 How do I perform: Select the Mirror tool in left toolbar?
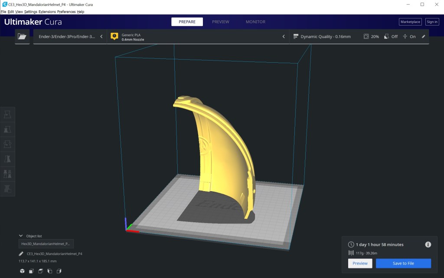[x=7, y=159]
